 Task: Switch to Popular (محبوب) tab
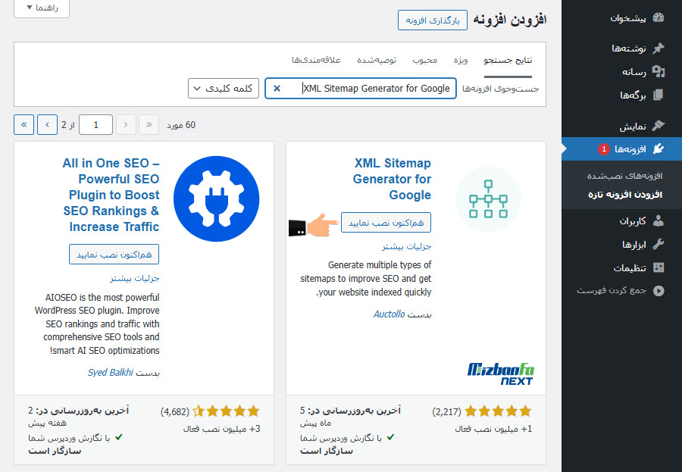pos(425,60)
